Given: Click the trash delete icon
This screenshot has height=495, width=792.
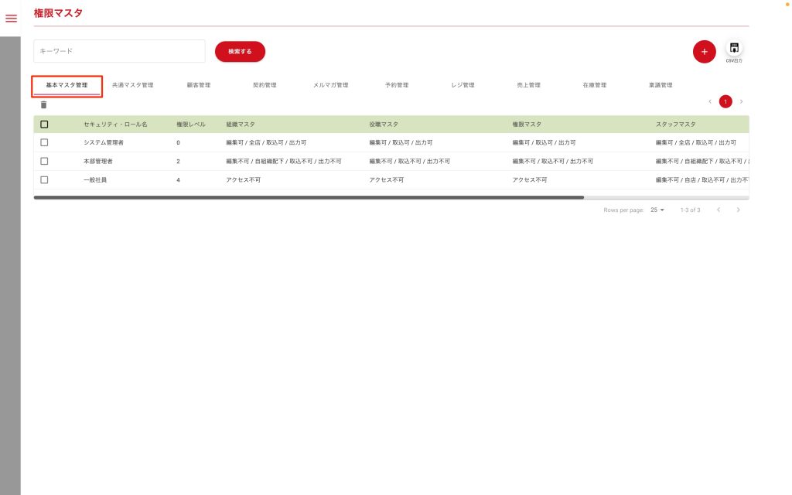Looking at the screenshot, I should point(43,104).
